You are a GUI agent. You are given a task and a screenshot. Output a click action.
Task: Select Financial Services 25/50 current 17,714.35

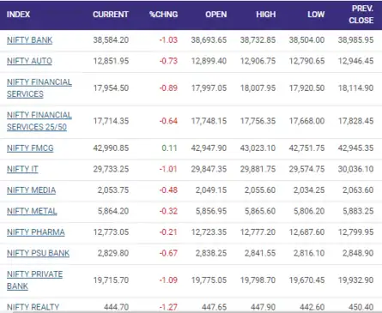pyautogui.click(x=111, y=121)
